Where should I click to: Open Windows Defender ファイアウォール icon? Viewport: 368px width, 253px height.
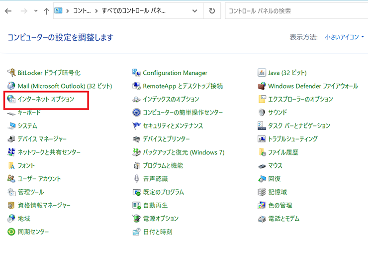[x=262, y=86]
